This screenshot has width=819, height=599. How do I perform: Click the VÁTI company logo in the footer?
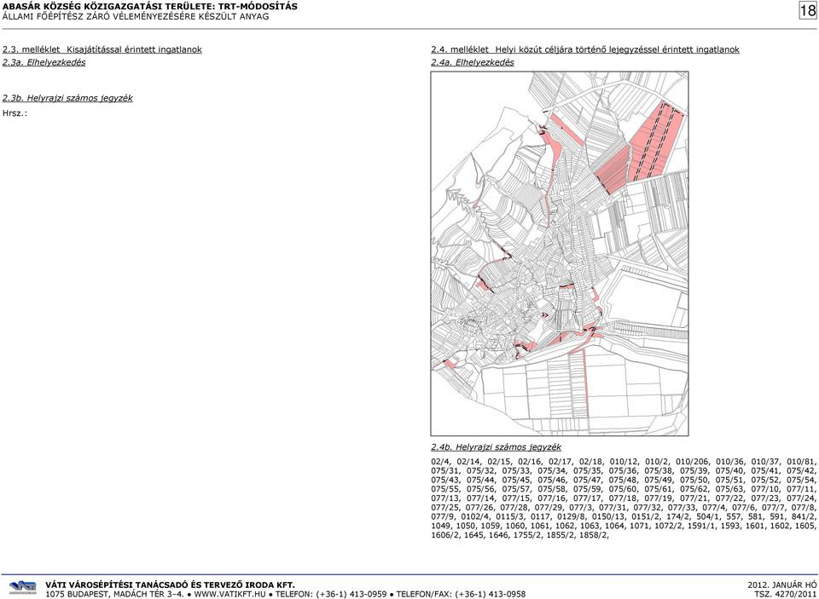pos(23,588)
